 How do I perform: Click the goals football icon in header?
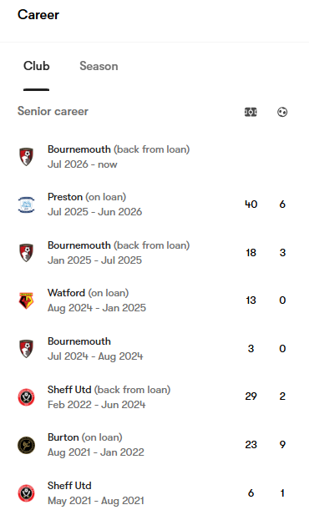tap(282, 112)
